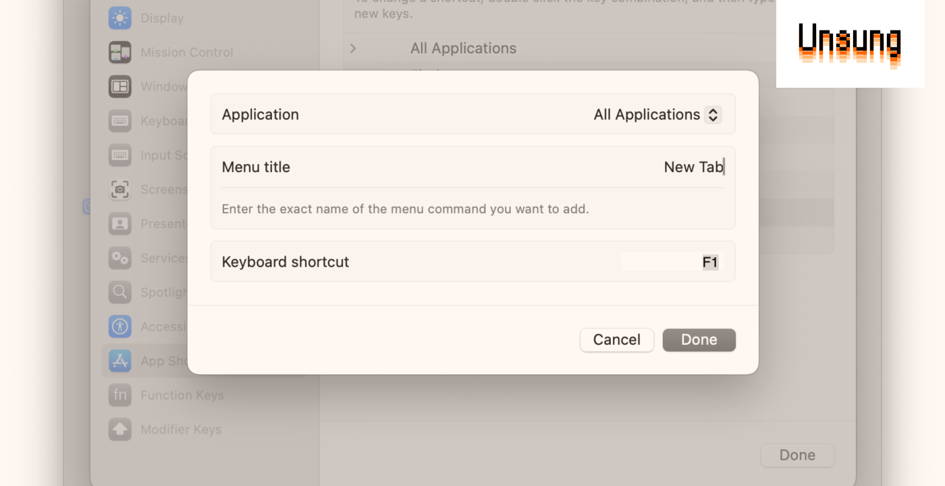
Task: Click the Input Sources keyboard icon
Action: coord(120,155)
